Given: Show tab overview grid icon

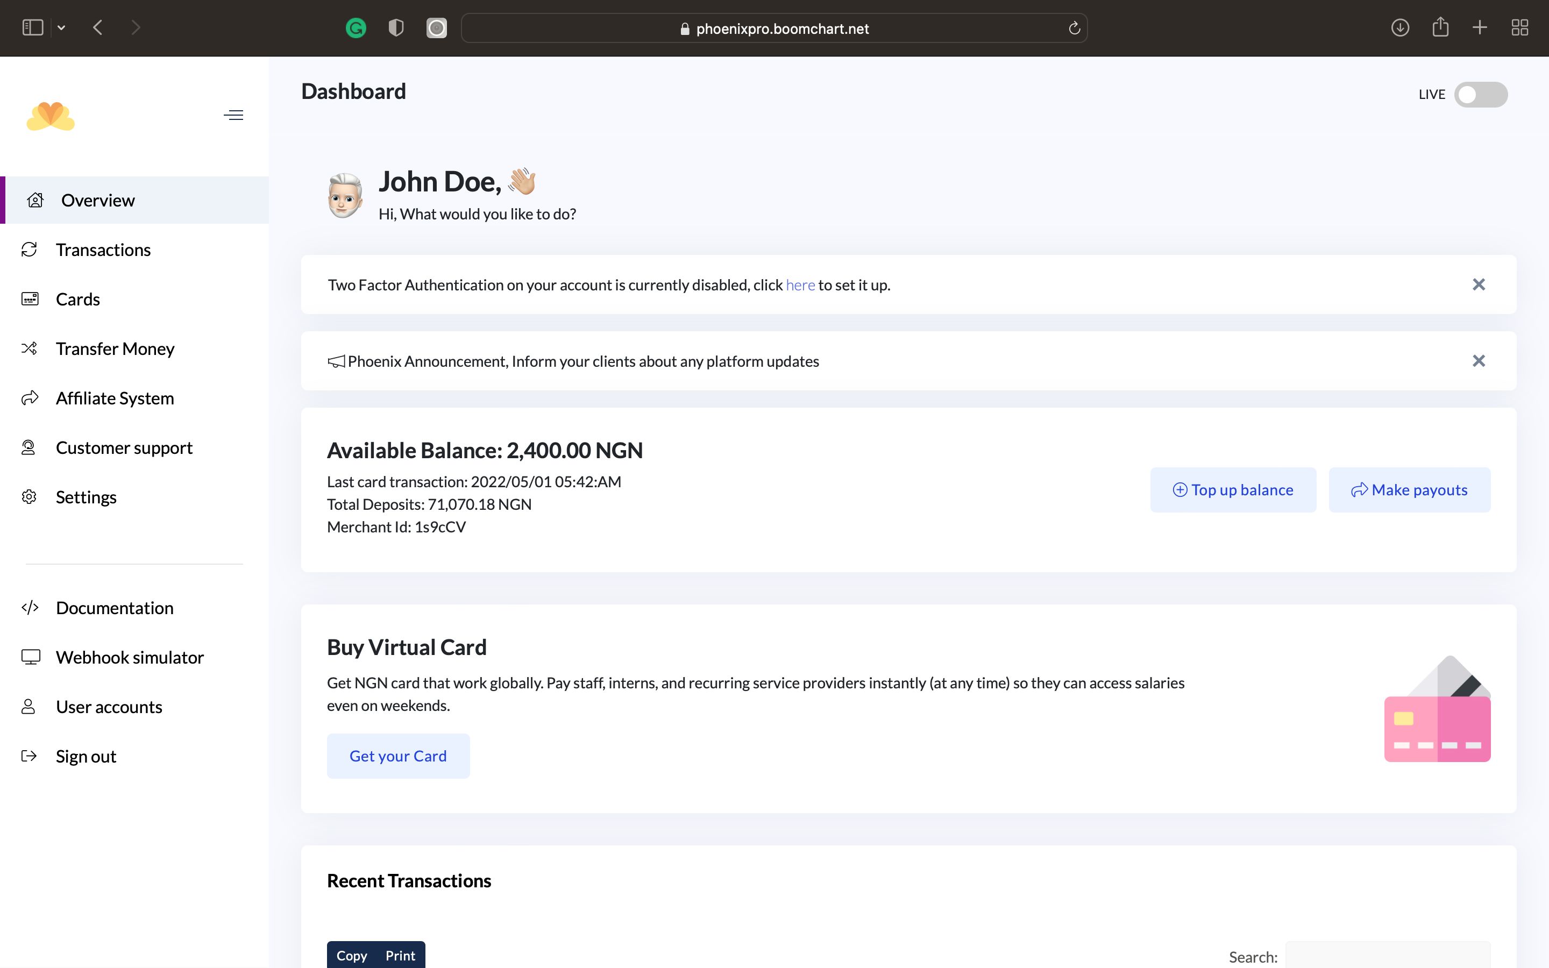Looking at the screenshot, I should click(1519, 27).
